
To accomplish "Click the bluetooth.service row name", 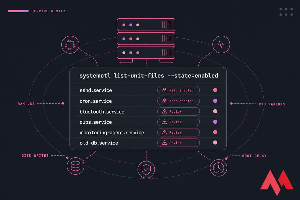I will click(x=102, y=112).
